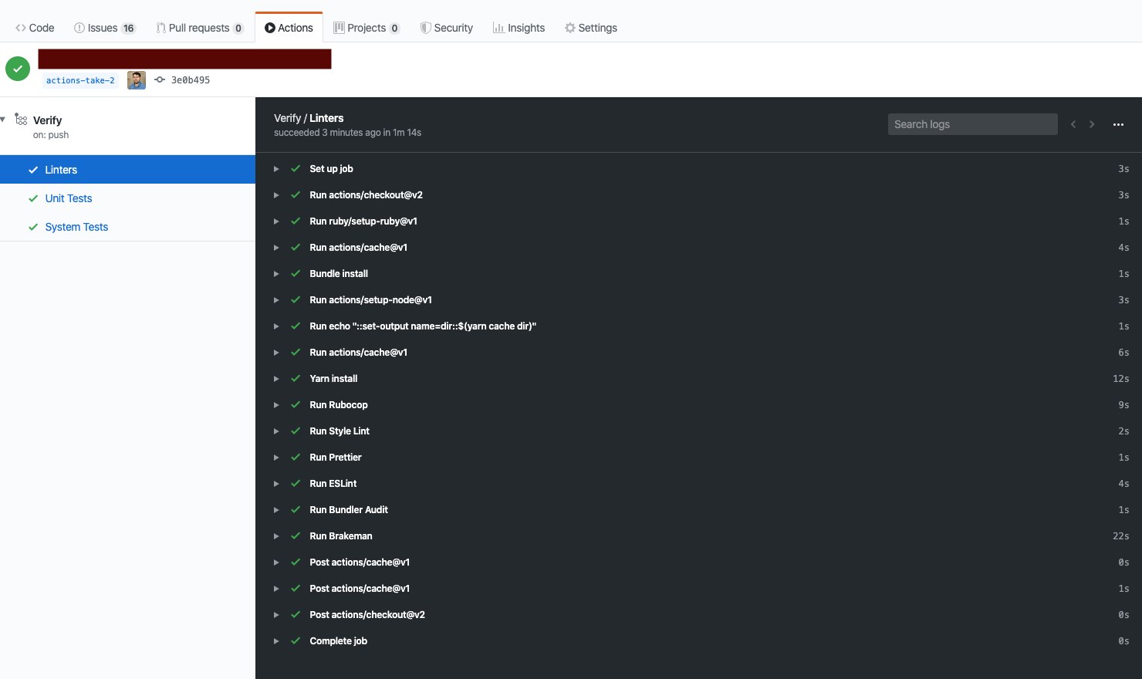Expand the Run Bundler Audit step
1142x679 pixels.
pos(276,510)
